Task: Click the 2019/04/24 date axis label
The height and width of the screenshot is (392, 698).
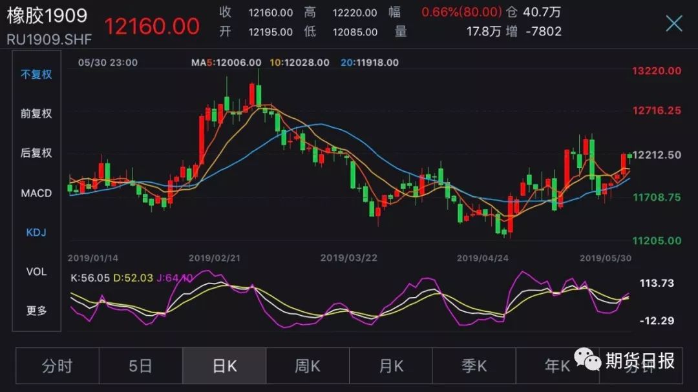Action: pyautogui.click(x=483, y=258)
